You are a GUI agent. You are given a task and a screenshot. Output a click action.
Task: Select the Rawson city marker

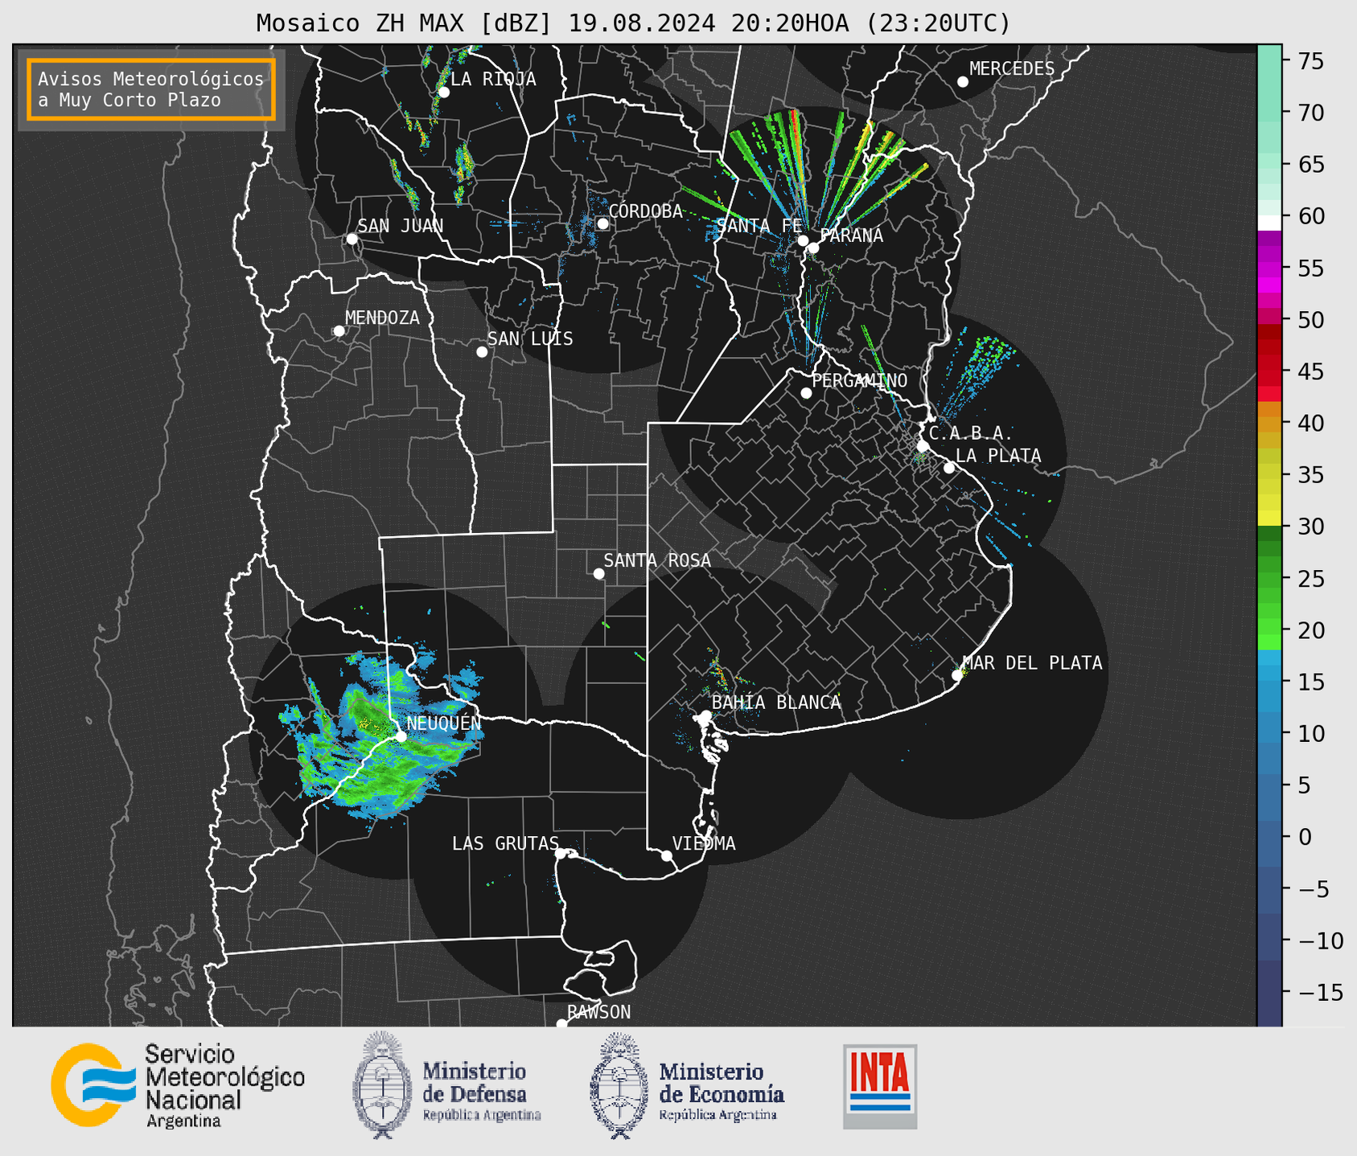pyautogui.click(x=561, y=1023)
